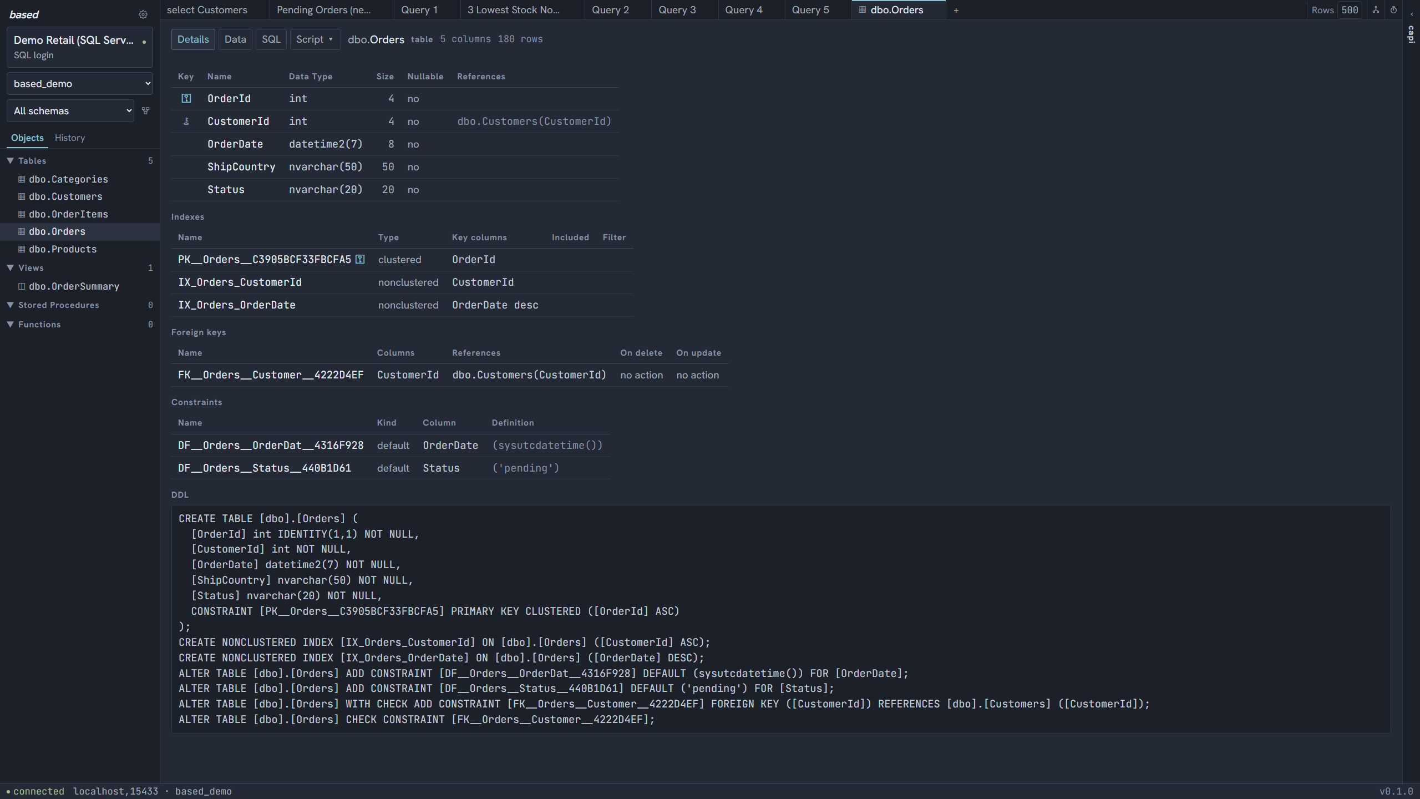Image resolution: width=1420 pixels, height=799 pixels.
Task: Expand the Stored Procedures section
Action: [x=10, y=305]
